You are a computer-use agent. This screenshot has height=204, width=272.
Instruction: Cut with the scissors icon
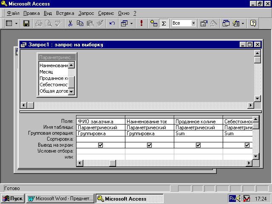(70, 23)
